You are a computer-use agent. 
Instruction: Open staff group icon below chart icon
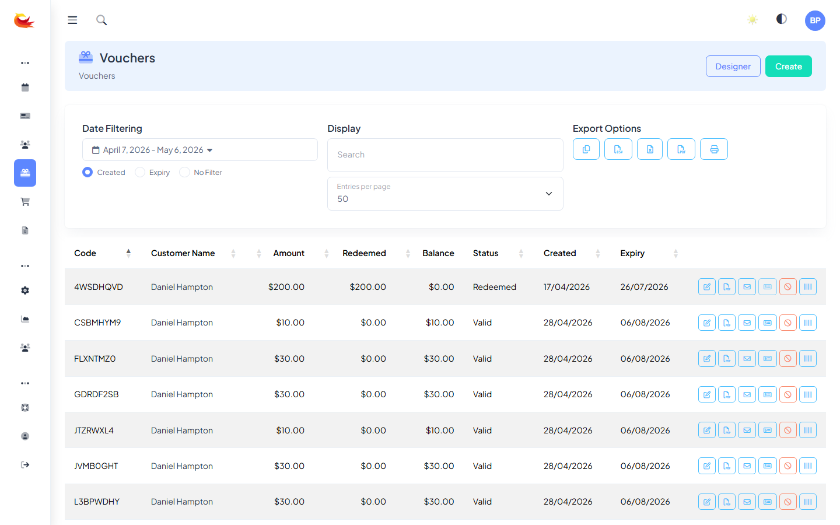25,348
